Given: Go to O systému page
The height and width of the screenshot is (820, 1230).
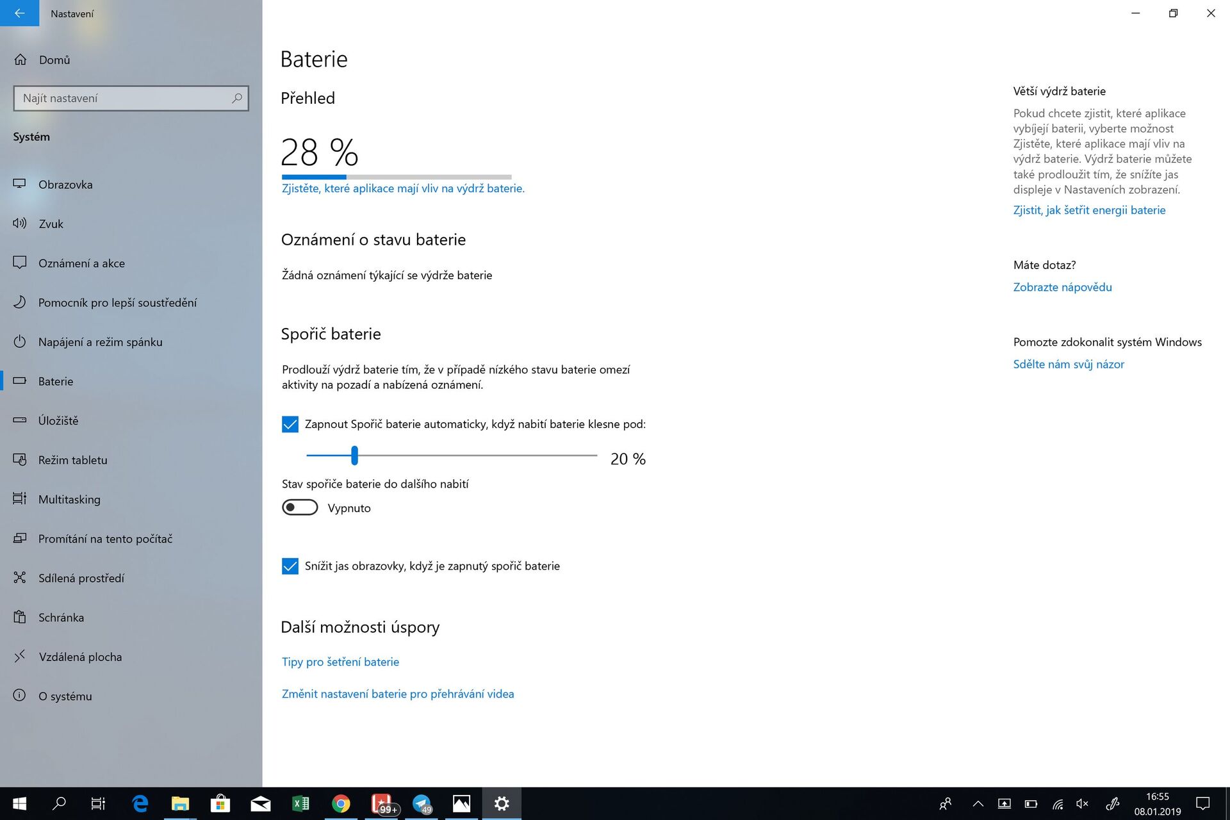Looking at the screenshot, I should click(x=20, y=696).
